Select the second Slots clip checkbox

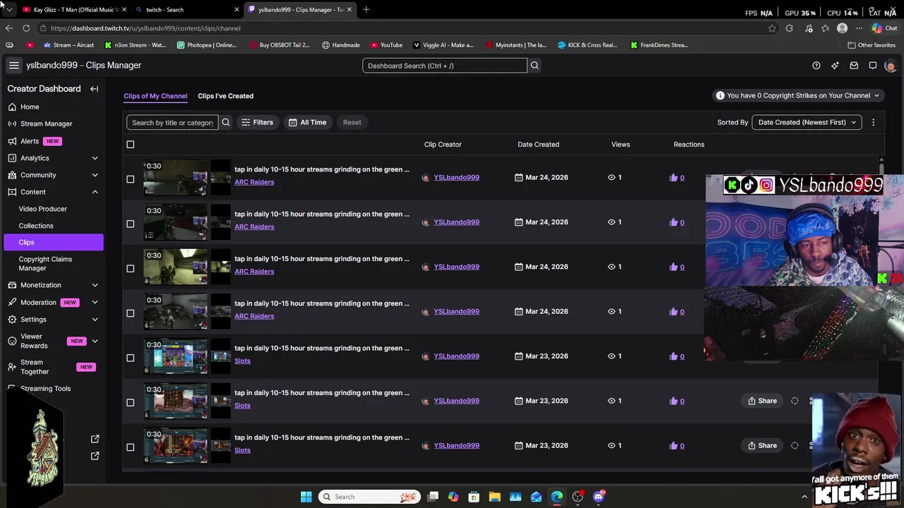130,402
